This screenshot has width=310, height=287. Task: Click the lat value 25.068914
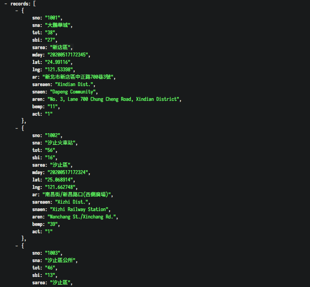(59, 180)
